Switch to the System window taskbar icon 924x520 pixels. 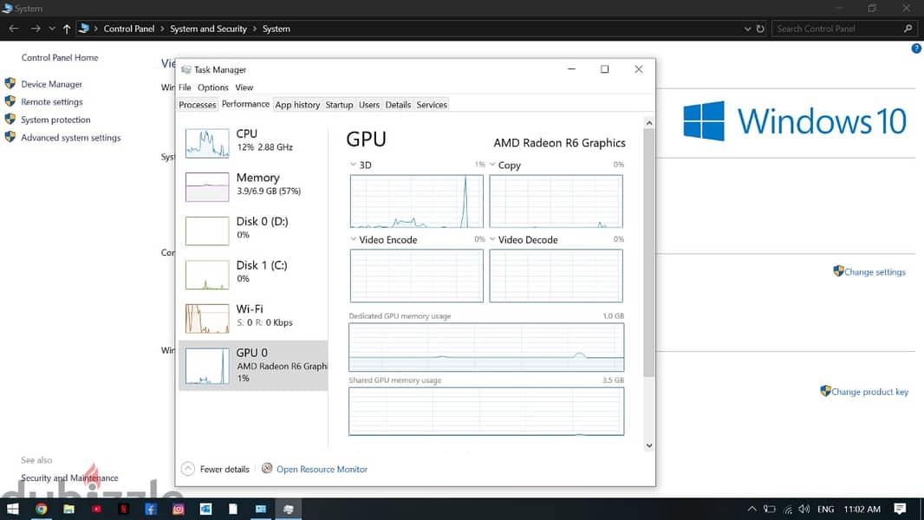pyautogui.click(x=260, y=509)
